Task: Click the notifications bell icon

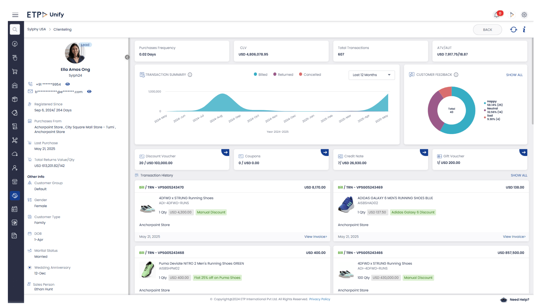Action: [x=496, y=15]
